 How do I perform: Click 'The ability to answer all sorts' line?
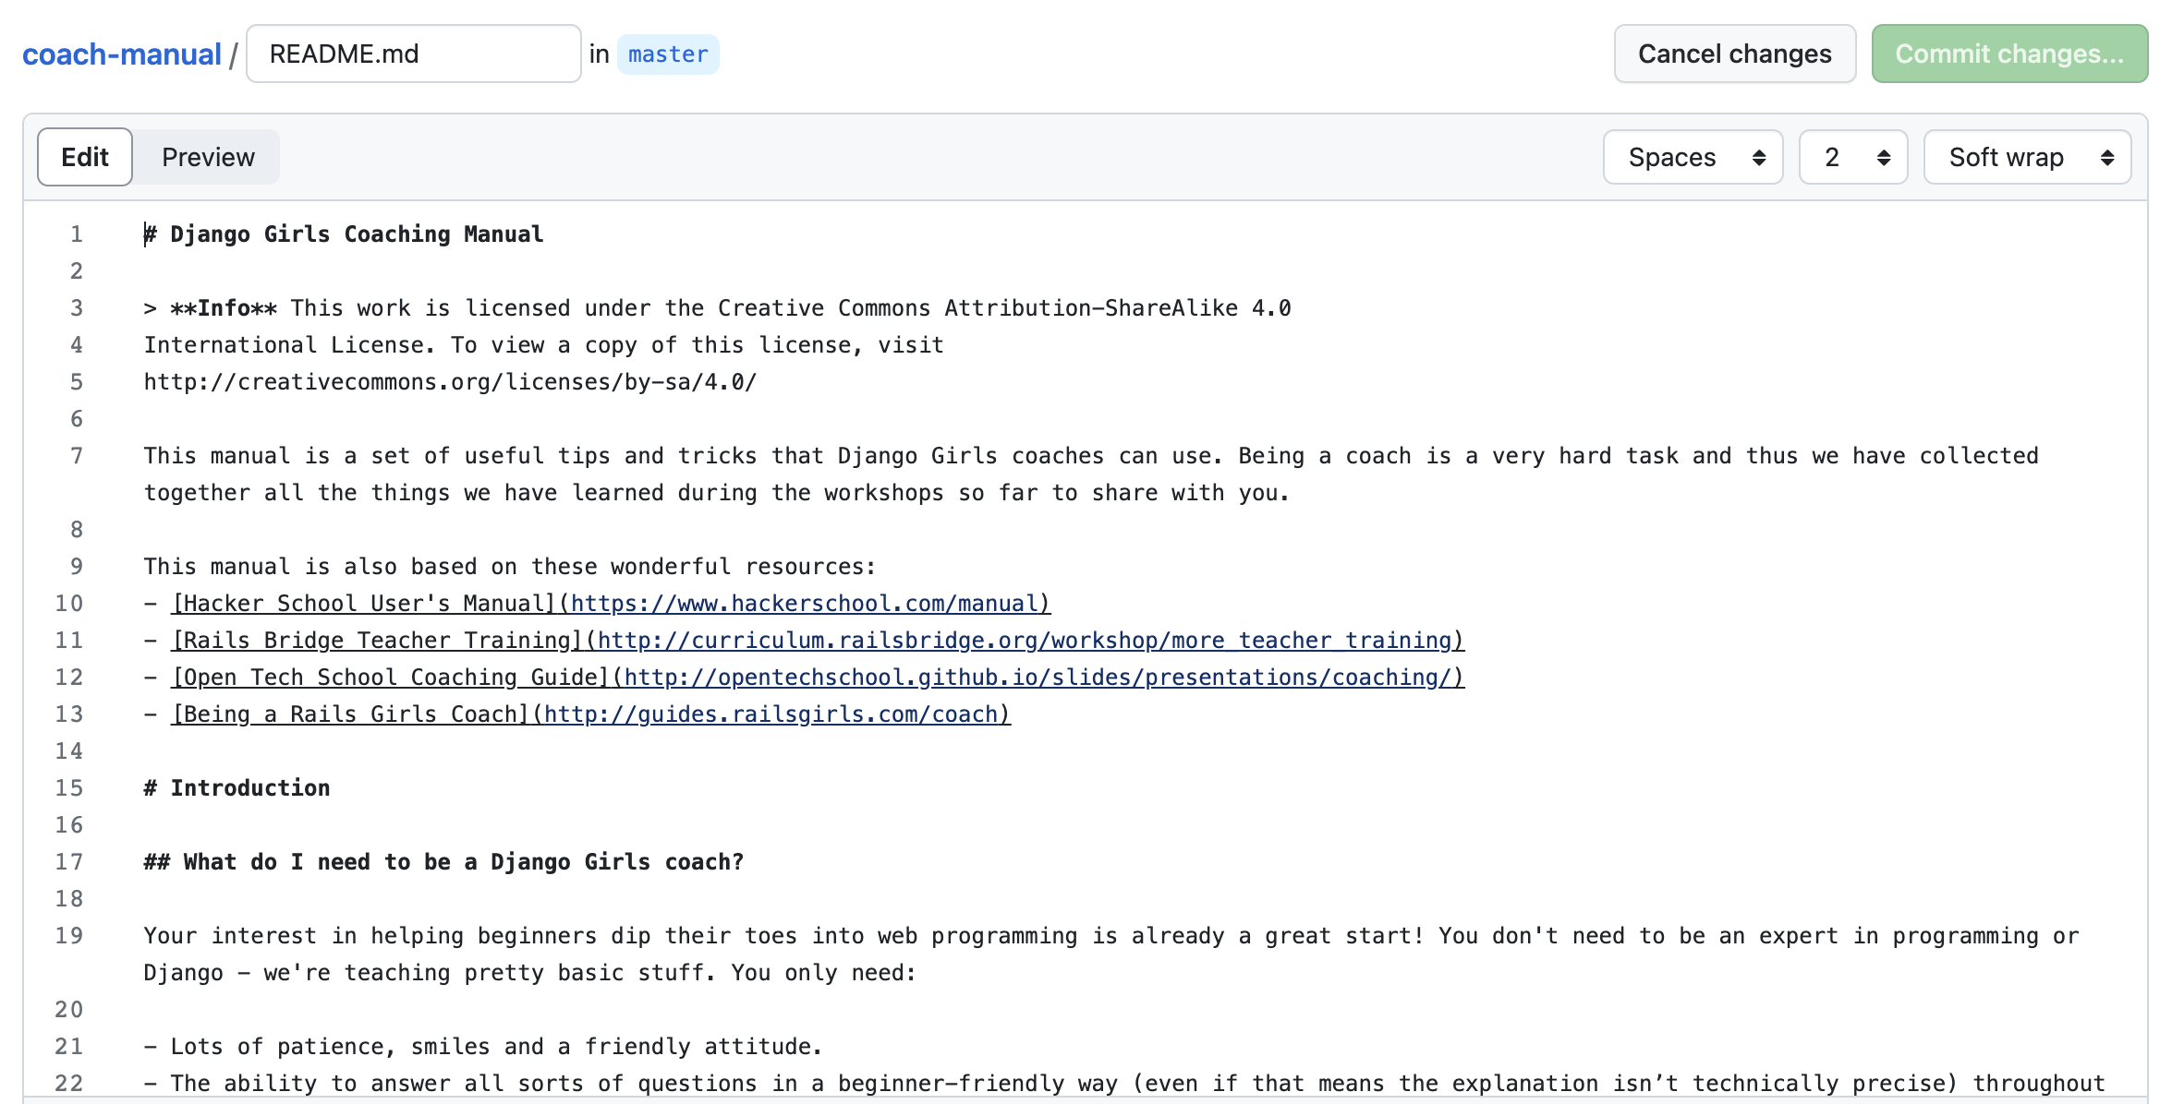pyautogui.click(x=1124, y=1084)
